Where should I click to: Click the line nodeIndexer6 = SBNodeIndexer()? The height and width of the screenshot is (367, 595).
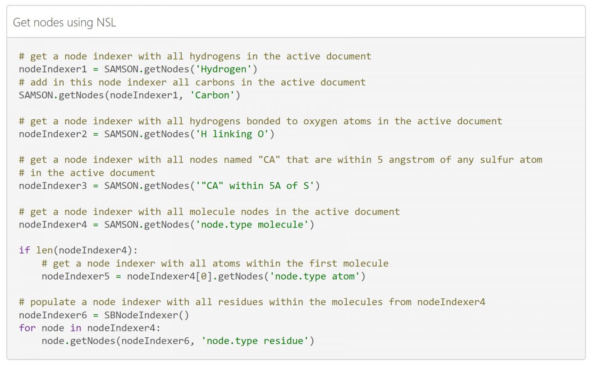(x=104, y=315)
